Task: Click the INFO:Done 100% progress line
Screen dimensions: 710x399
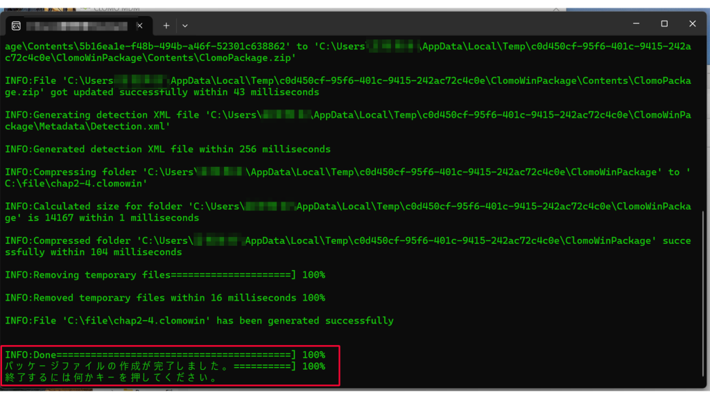Action: coord(164,355)
